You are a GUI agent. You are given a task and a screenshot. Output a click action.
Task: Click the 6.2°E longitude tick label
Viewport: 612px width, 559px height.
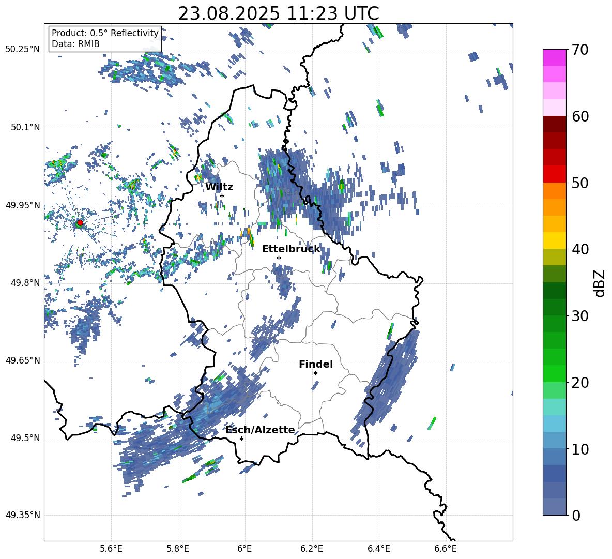[x=312, y=549]
